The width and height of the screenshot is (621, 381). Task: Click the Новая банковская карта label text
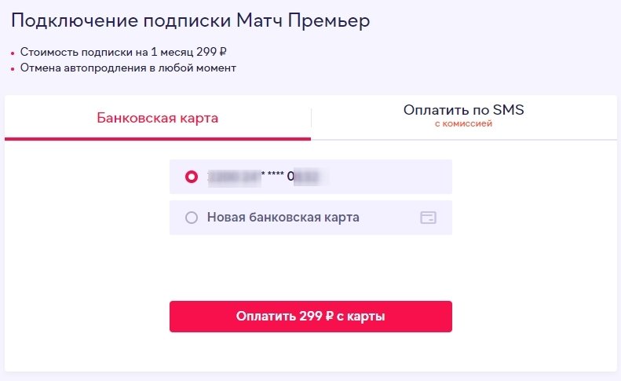pos(283,218)
